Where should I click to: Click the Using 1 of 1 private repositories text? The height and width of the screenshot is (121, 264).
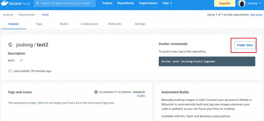pyautogui.click(x=228, y=15)
